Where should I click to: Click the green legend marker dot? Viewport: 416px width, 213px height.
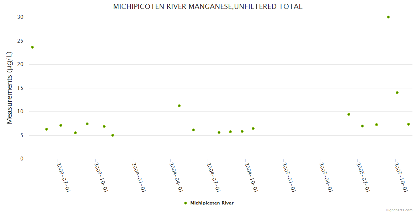(x=185, y=203)
